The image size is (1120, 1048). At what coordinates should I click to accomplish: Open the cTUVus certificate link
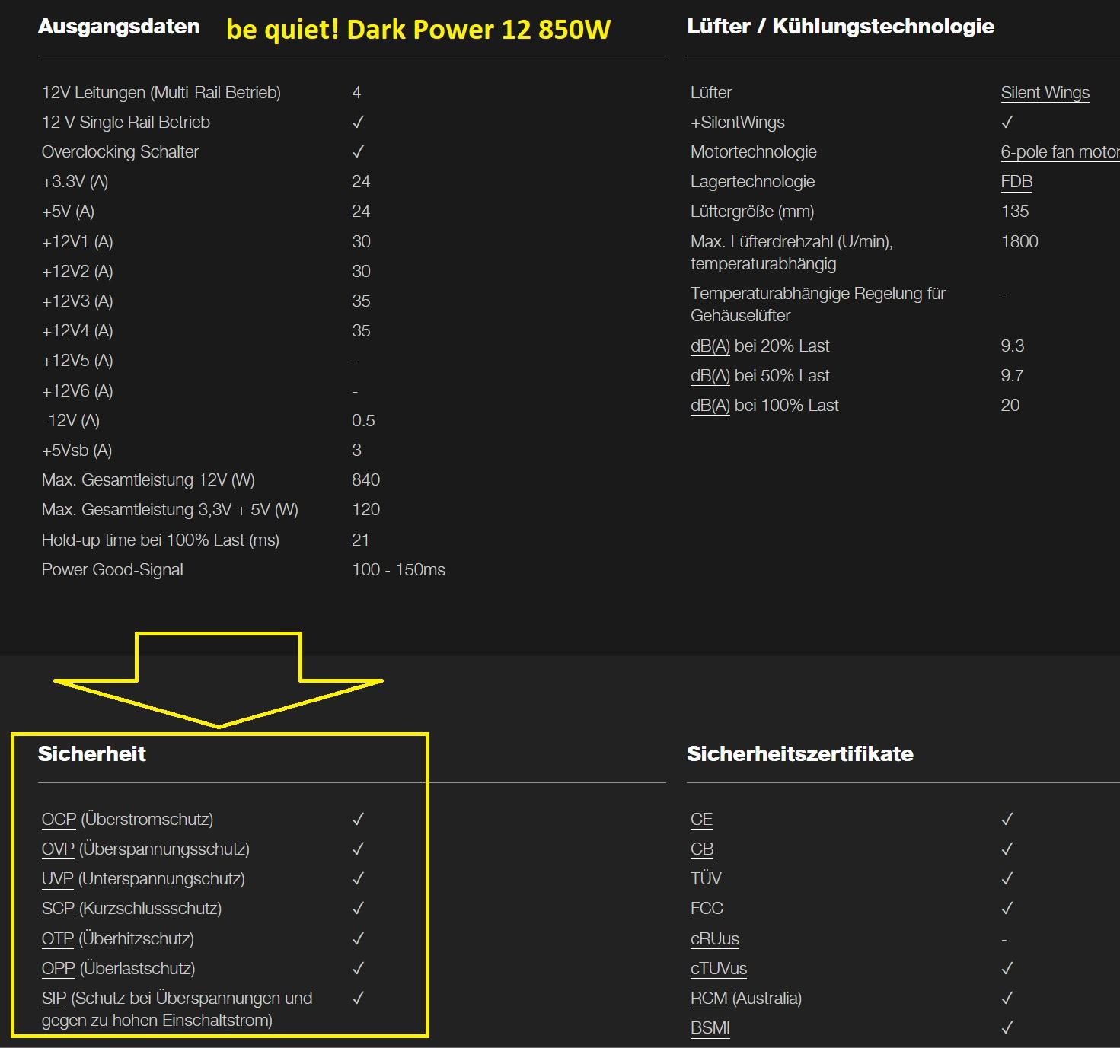click(719, 969)
